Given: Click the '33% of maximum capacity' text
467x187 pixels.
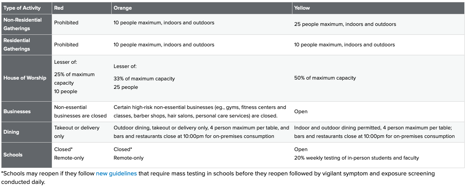Looking at the screenshot, I should (144, 79).
